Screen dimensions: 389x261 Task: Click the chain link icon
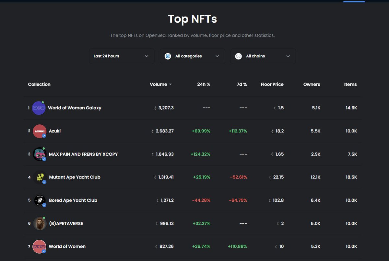pyautogui.click(x=239, y=56)
